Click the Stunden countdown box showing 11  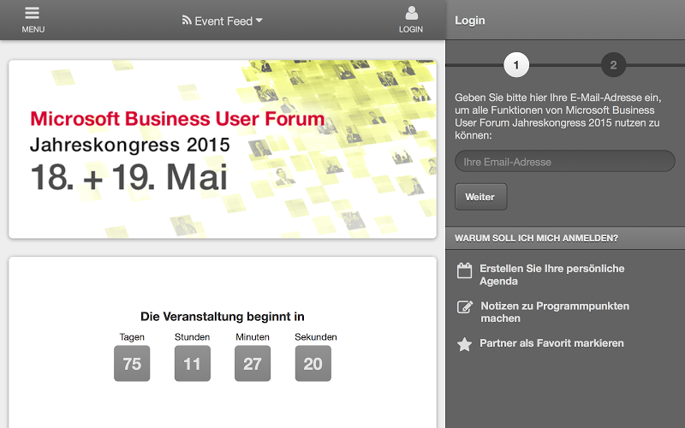[192, 363]
